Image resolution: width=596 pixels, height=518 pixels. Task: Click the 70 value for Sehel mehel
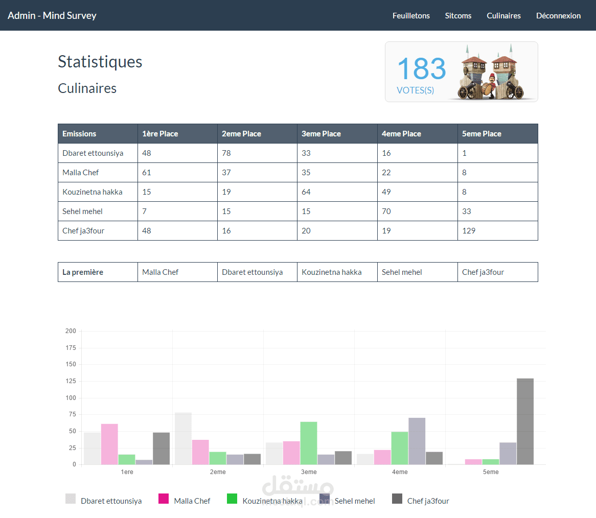(386, 211)
